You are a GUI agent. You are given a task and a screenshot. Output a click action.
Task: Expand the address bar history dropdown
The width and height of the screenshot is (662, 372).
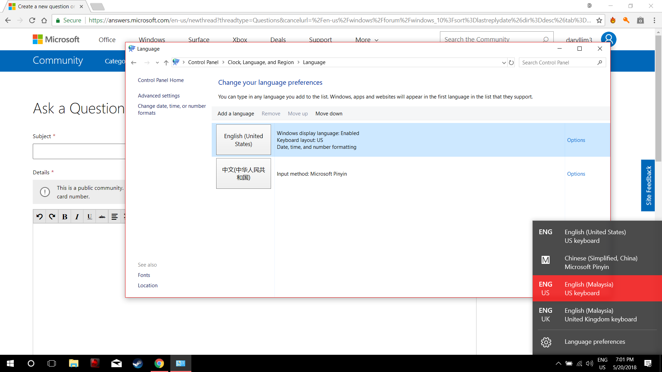[x=504, y=63]
